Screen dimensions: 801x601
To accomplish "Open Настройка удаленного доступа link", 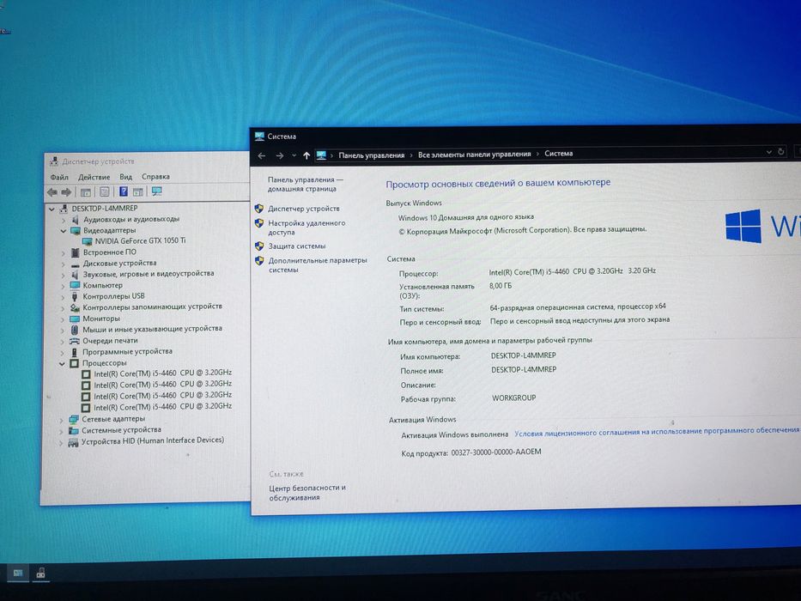I will (306, 228).
